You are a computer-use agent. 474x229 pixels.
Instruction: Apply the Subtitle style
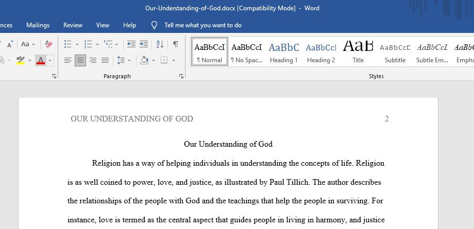(x=395, y=51)
